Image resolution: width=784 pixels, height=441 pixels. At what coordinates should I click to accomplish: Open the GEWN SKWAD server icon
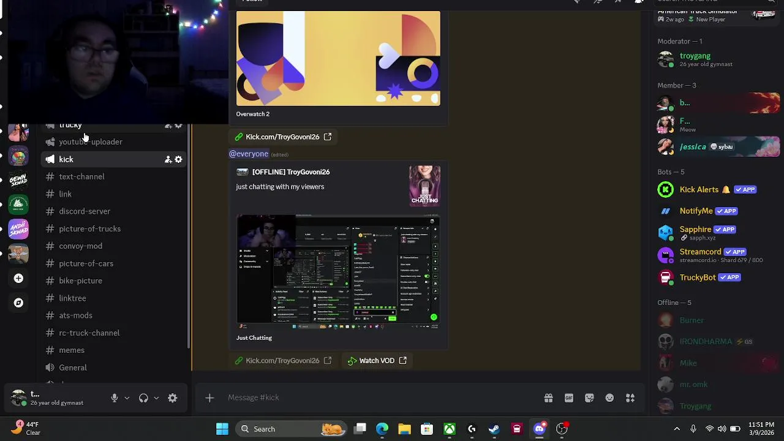pos(18,179)
